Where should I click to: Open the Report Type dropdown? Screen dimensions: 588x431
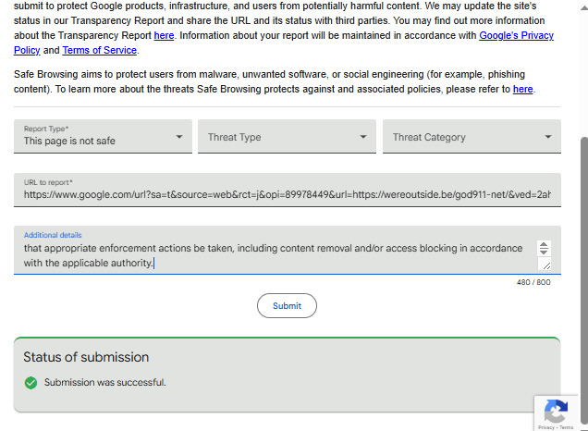103,136
